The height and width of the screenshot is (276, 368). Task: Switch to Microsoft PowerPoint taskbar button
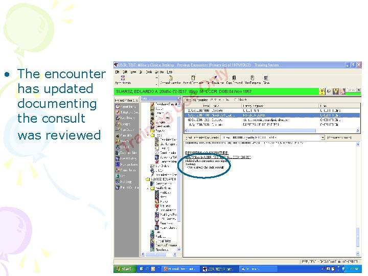pyautogui.click(x=181, y=269)
